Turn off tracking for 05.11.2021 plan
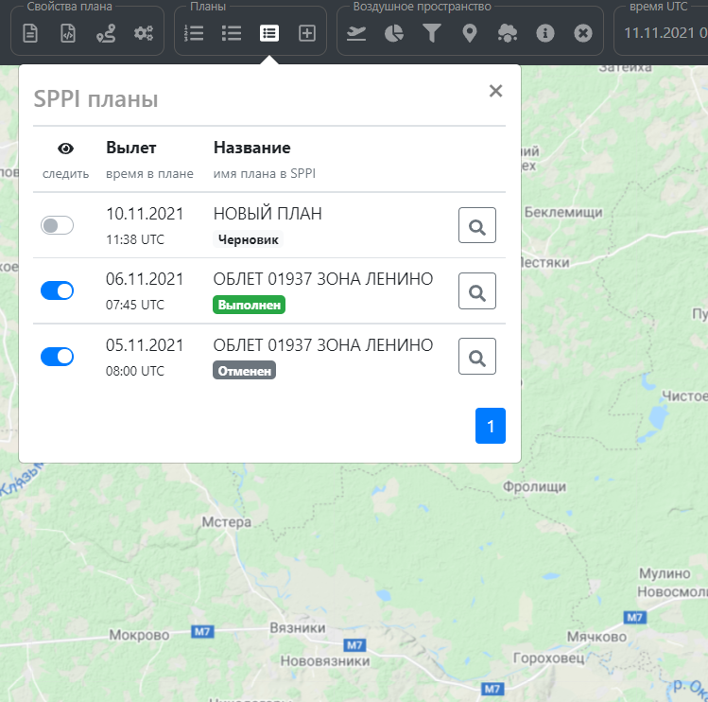Image resolution: width=708 pixels, height=702 pixels. coord(57,357)
